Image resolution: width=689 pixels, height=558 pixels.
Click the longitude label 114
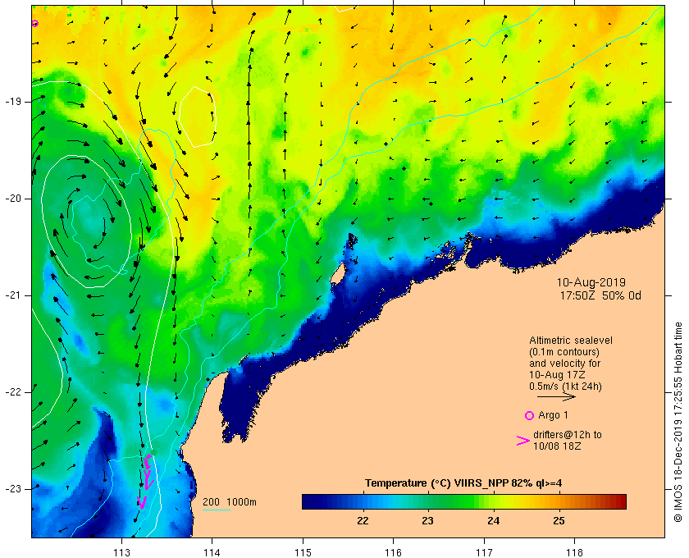[212, 552]
